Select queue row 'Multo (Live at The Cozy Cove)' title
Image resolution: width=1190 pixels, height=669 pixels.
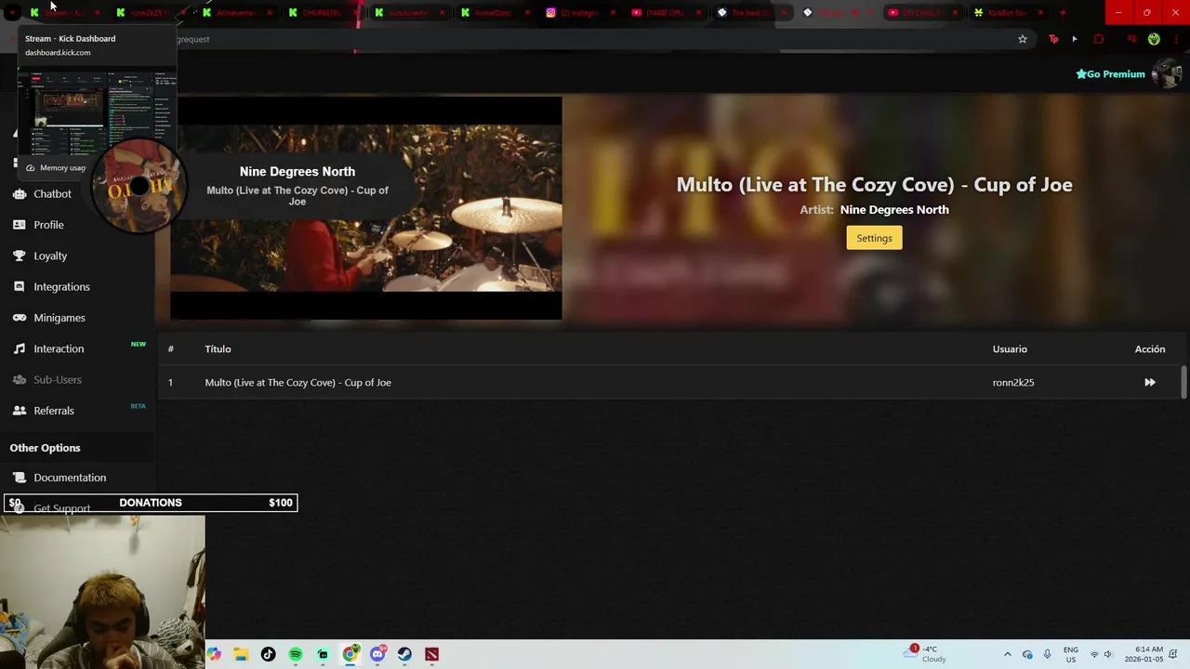coord(297,382)
